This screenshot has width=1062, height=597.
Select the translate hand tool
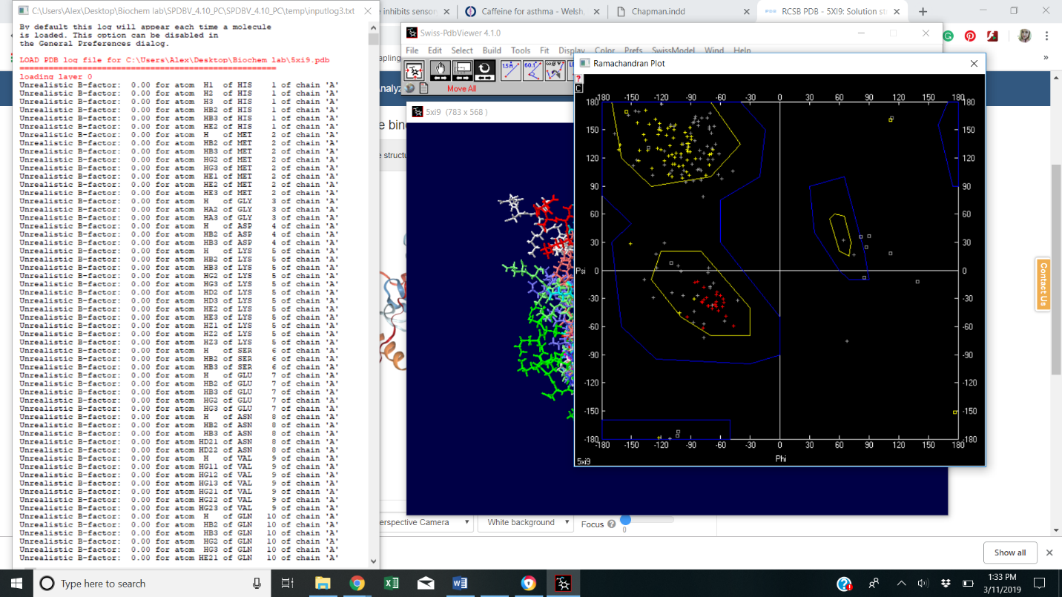(439, 70)
